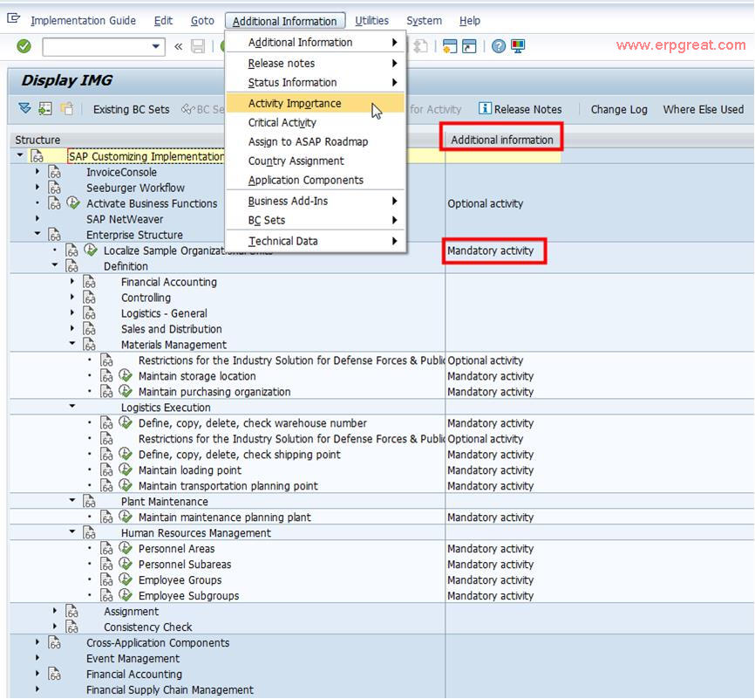
Task: Select Financial Supply Chain Management node
Action: tap(170, 690)
